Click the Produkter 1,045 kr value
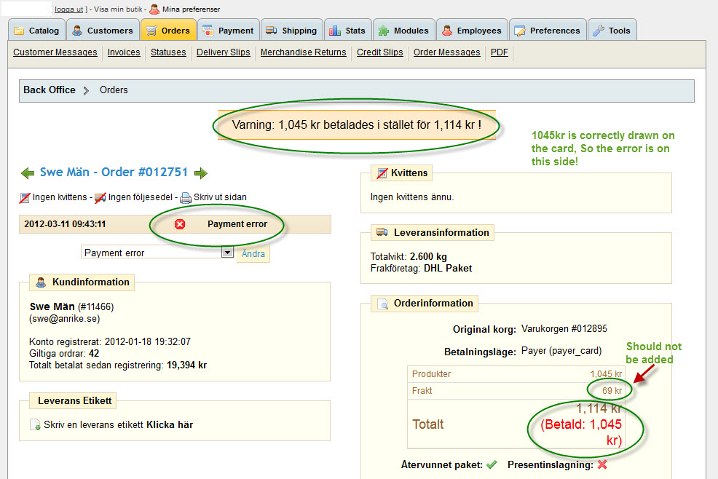The height and width of the screenshot is (479, 718). pyautogui.click(x=606, y=373)
